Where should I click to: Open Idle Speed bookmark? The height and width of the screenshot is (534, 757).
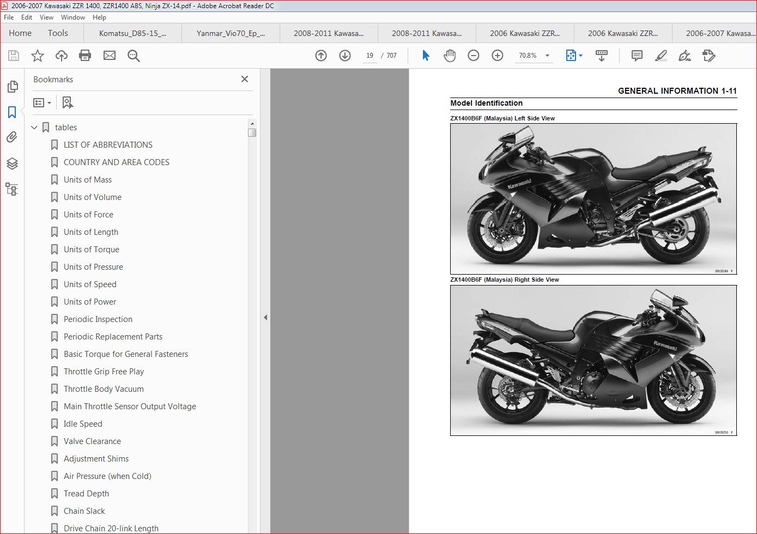click(x=83, y=424)
